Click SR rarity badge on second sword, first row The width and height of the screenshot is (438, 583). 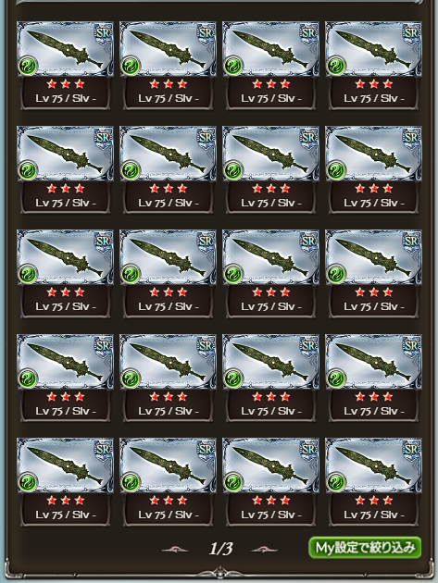click(x=206, y=33)
